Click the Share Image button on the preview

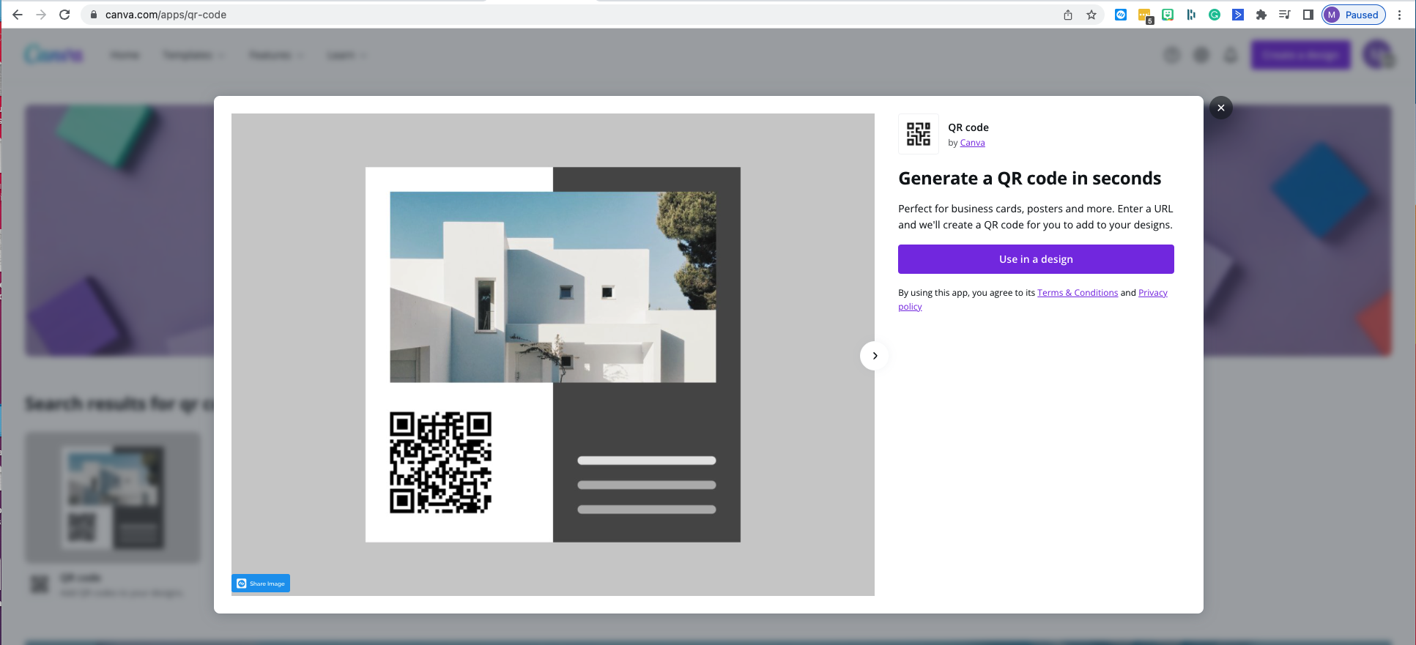pyautogui.click(x=261, y=584)
